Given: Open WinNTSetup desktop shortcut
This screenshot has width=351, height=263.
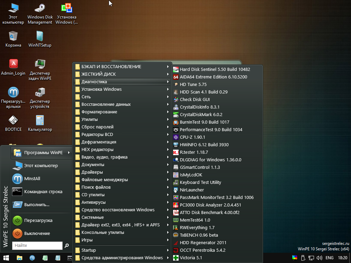Looking at the screenshot, I should point(40,39).
